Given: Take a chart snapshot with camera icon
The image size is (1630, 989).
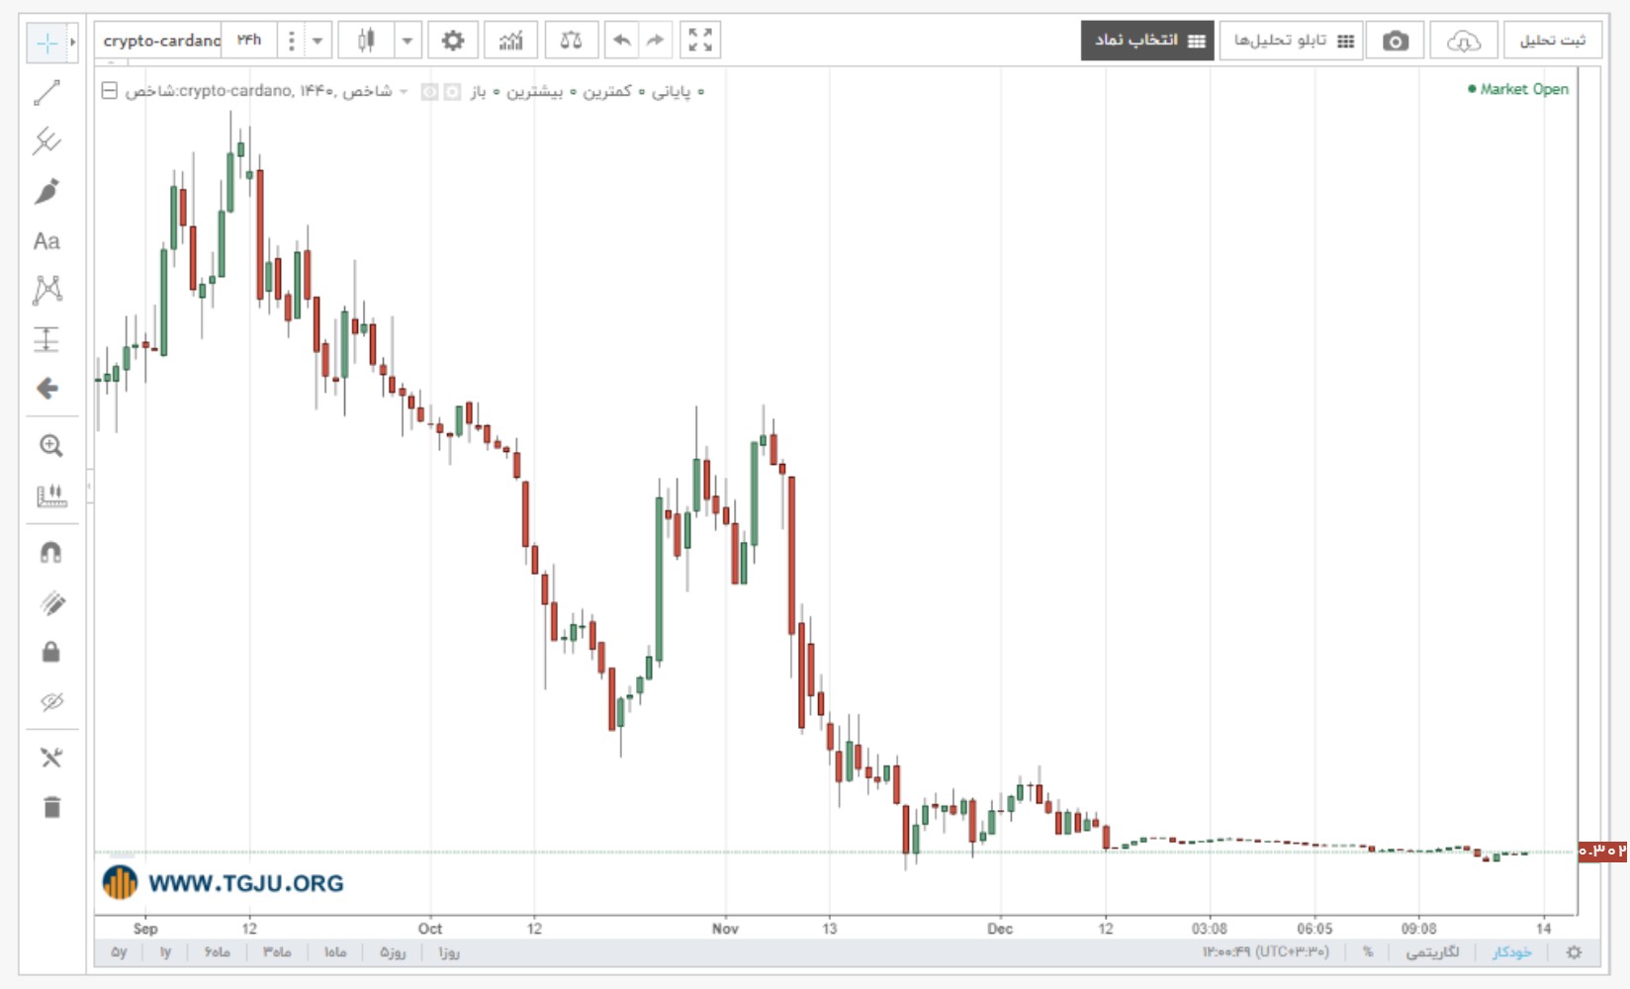Looking at the screenshot, I should coord(1395,41).
